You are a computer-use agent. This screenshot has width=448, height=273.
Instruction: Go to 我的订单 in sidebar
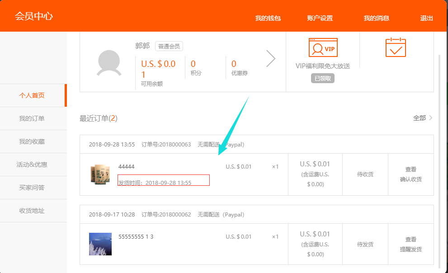pos(32,118)
